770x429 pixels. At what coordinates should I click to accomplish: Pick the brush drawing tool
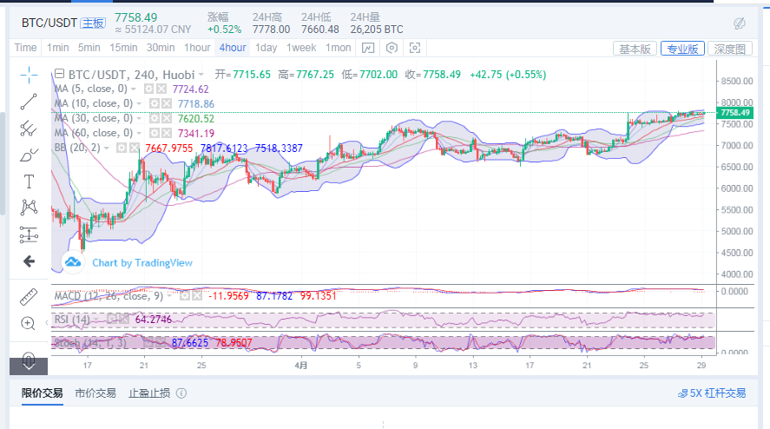(x=29, y=155)
